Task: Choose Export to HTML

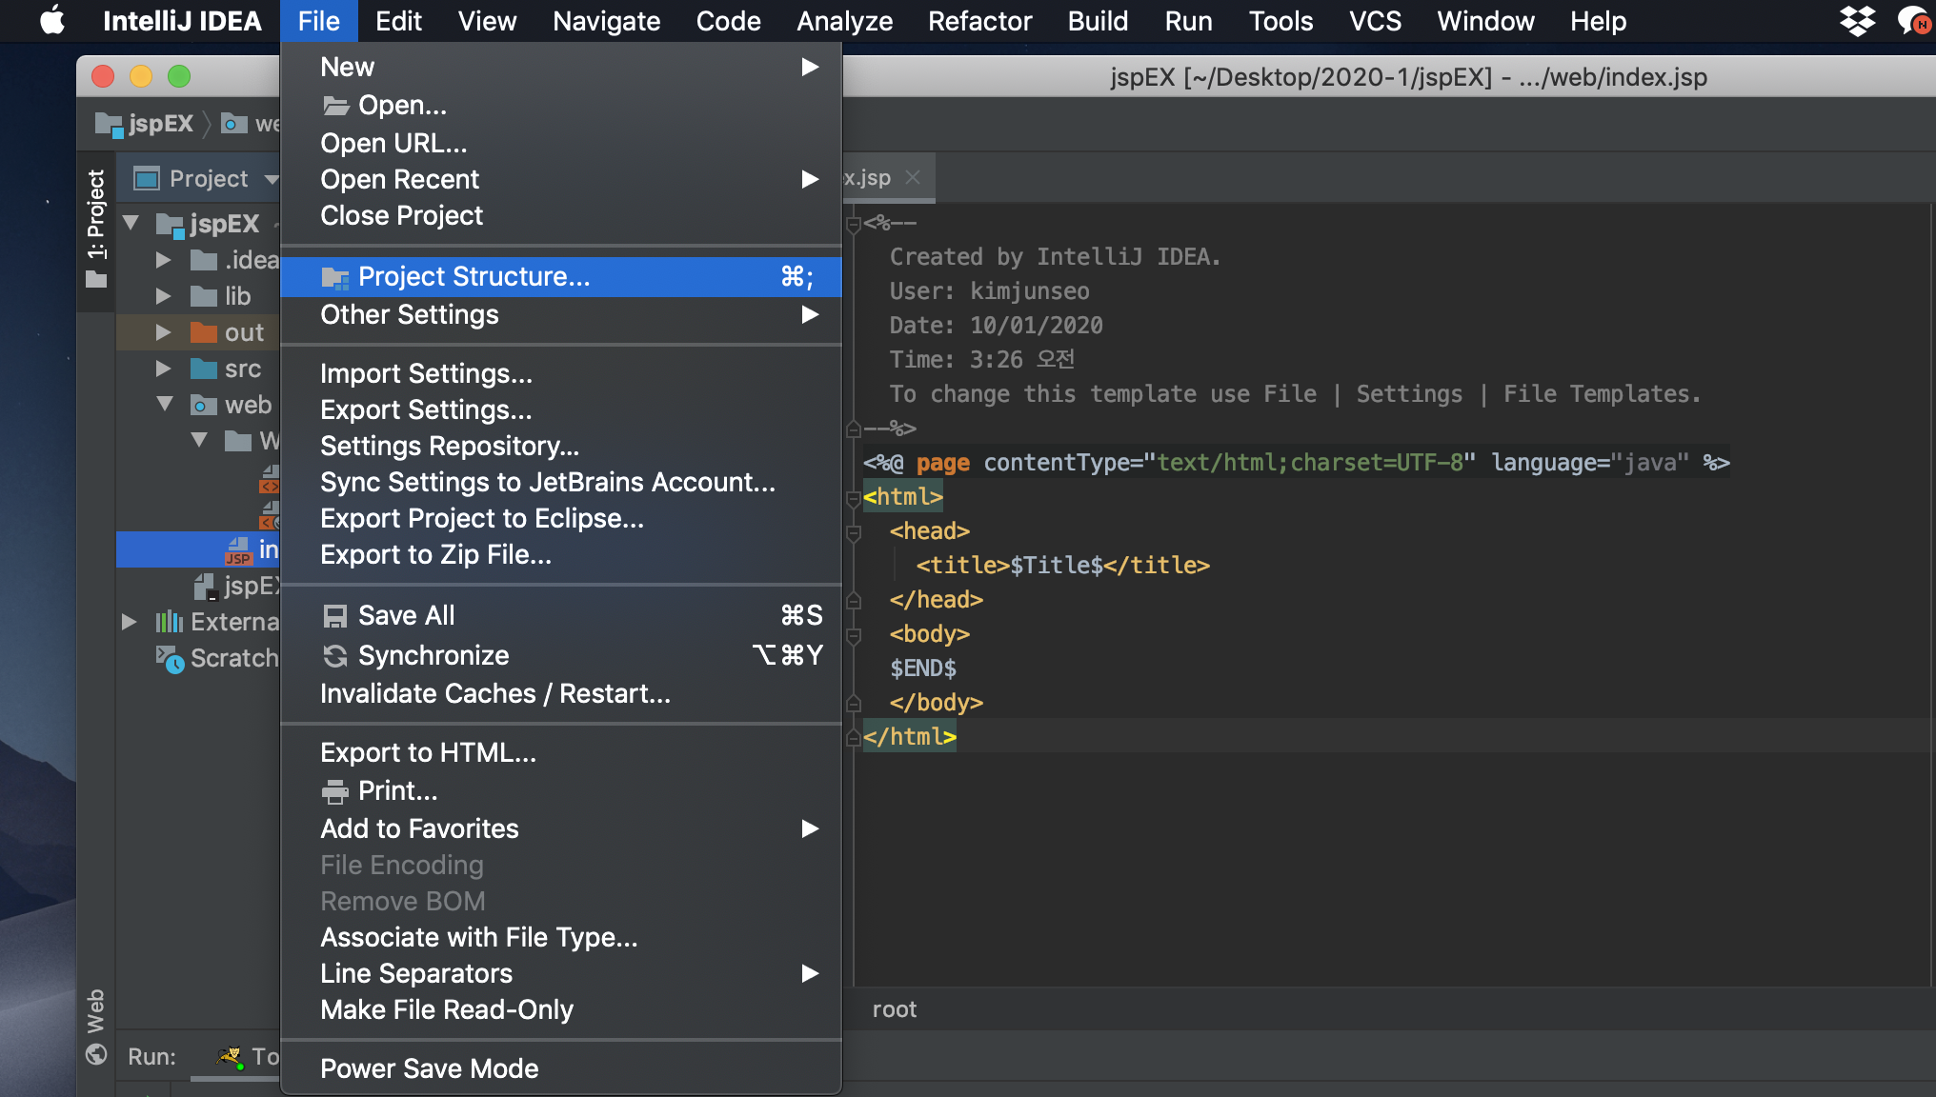Action: (x=561, y=752)
